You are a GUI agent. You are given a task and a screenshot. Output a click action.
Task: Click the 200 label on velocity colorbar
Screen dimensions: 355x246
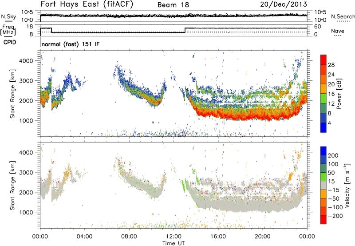333,155
